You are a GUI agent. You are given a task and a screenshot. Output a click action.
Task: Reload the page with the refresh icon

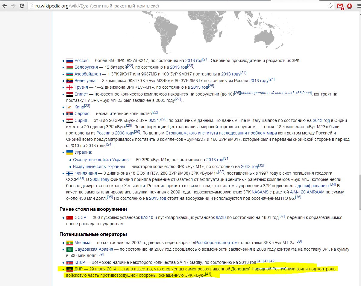22,6
